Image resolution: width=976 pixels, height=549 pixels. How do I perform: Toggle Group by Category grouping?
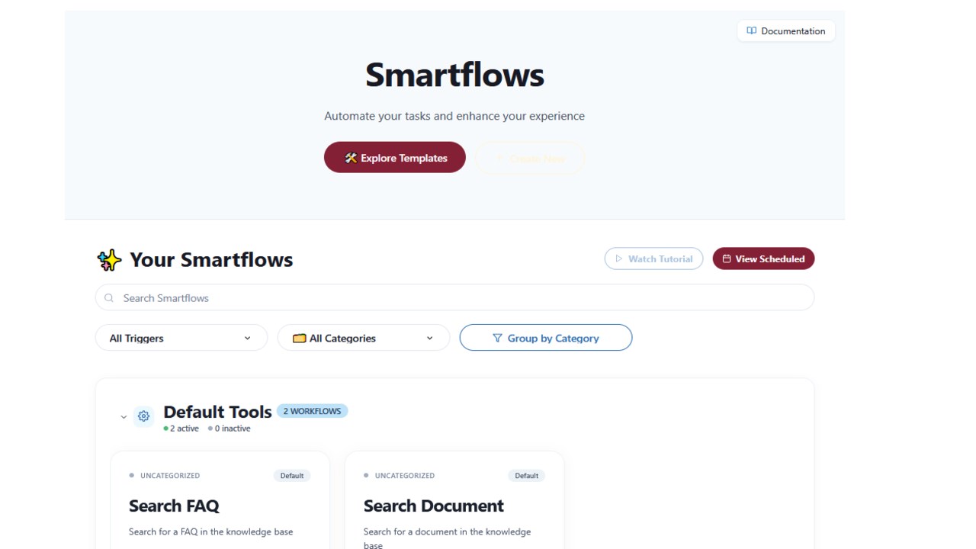point(546,338)
